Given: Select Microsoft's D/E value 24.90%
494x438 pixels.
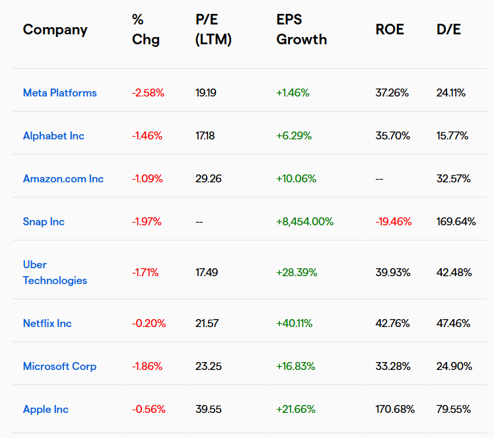Looking at the screenshot, I should point(454,366).
